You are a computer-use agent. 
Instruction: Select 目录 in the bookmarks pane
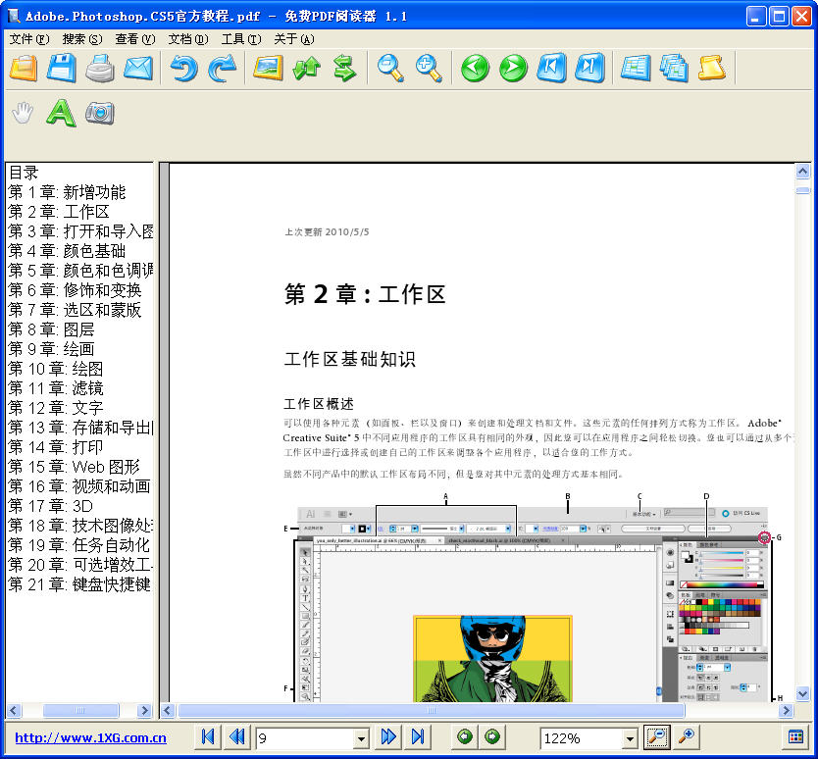(24, 173)
